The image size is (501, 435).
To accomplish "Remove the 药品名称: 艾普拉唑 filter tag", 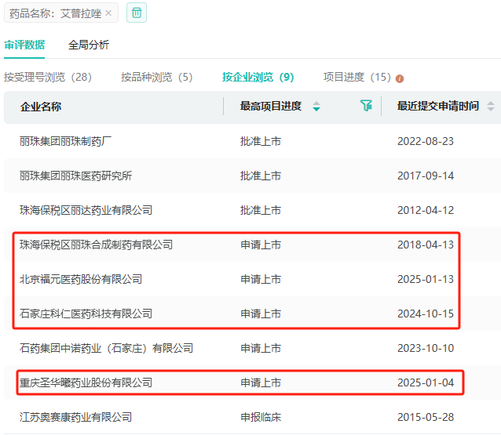I will [x=108, y=13].
